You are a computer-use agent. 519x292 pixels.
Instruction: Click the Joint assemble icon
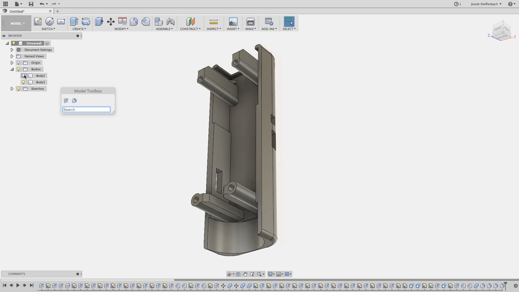[x=170, y=22]
